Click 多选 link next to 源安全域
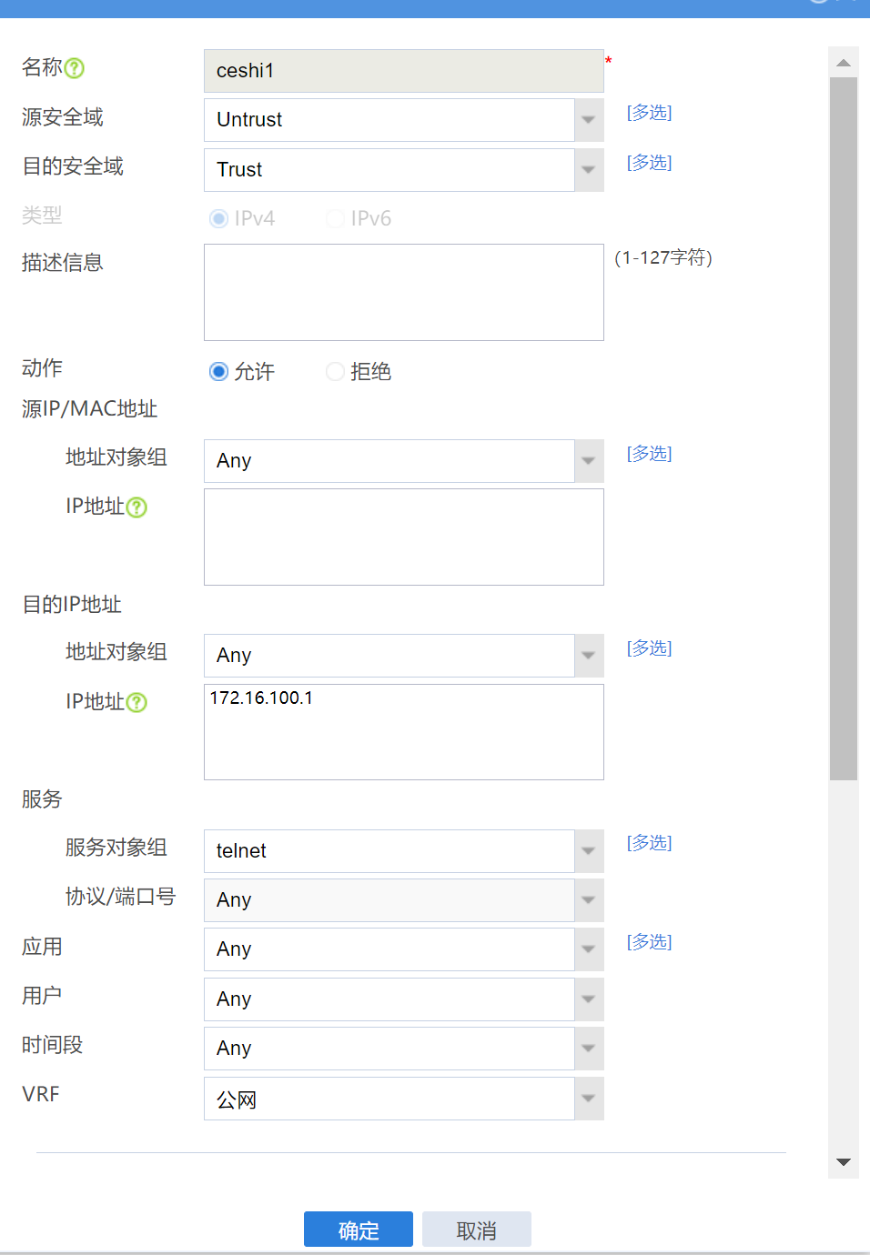 (649, 113)
